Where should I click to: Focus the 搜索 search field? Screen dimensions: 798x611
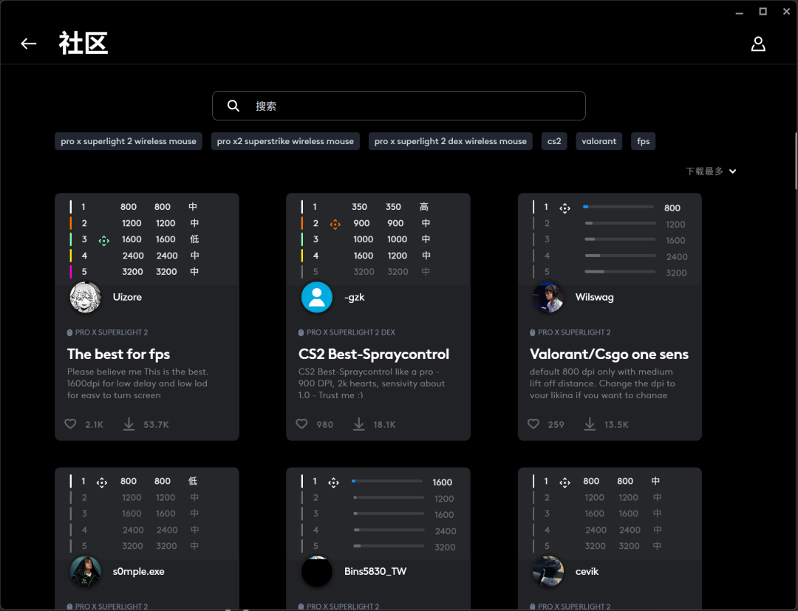pyautogui.click(x=398, y=106)
